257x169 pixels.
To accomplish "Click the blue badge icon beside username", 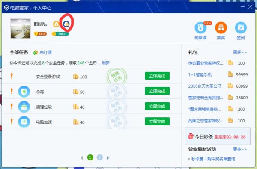I will coord(66,24).
